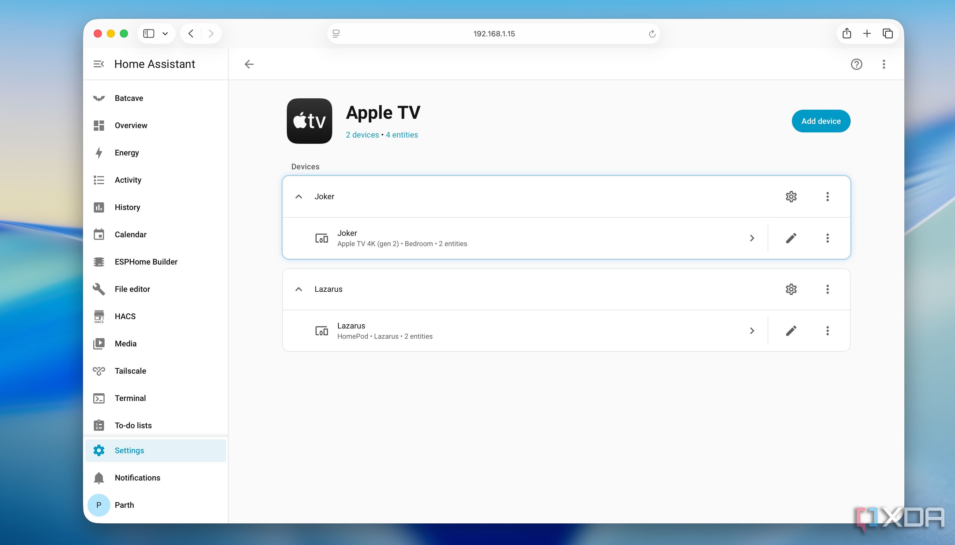Image resolution: width=955 pixels, height=545 pixels.
Task: Open the page overflow menu in header
Action: coord(884,64)
